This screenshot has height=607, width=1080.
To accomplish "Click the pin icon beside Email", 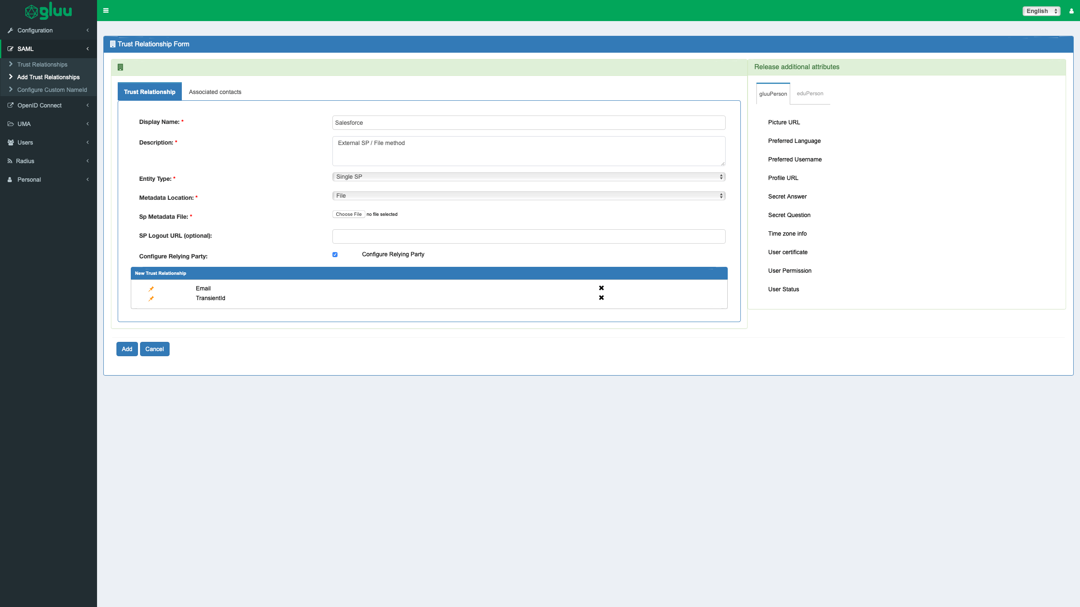I will coord(151,289).
